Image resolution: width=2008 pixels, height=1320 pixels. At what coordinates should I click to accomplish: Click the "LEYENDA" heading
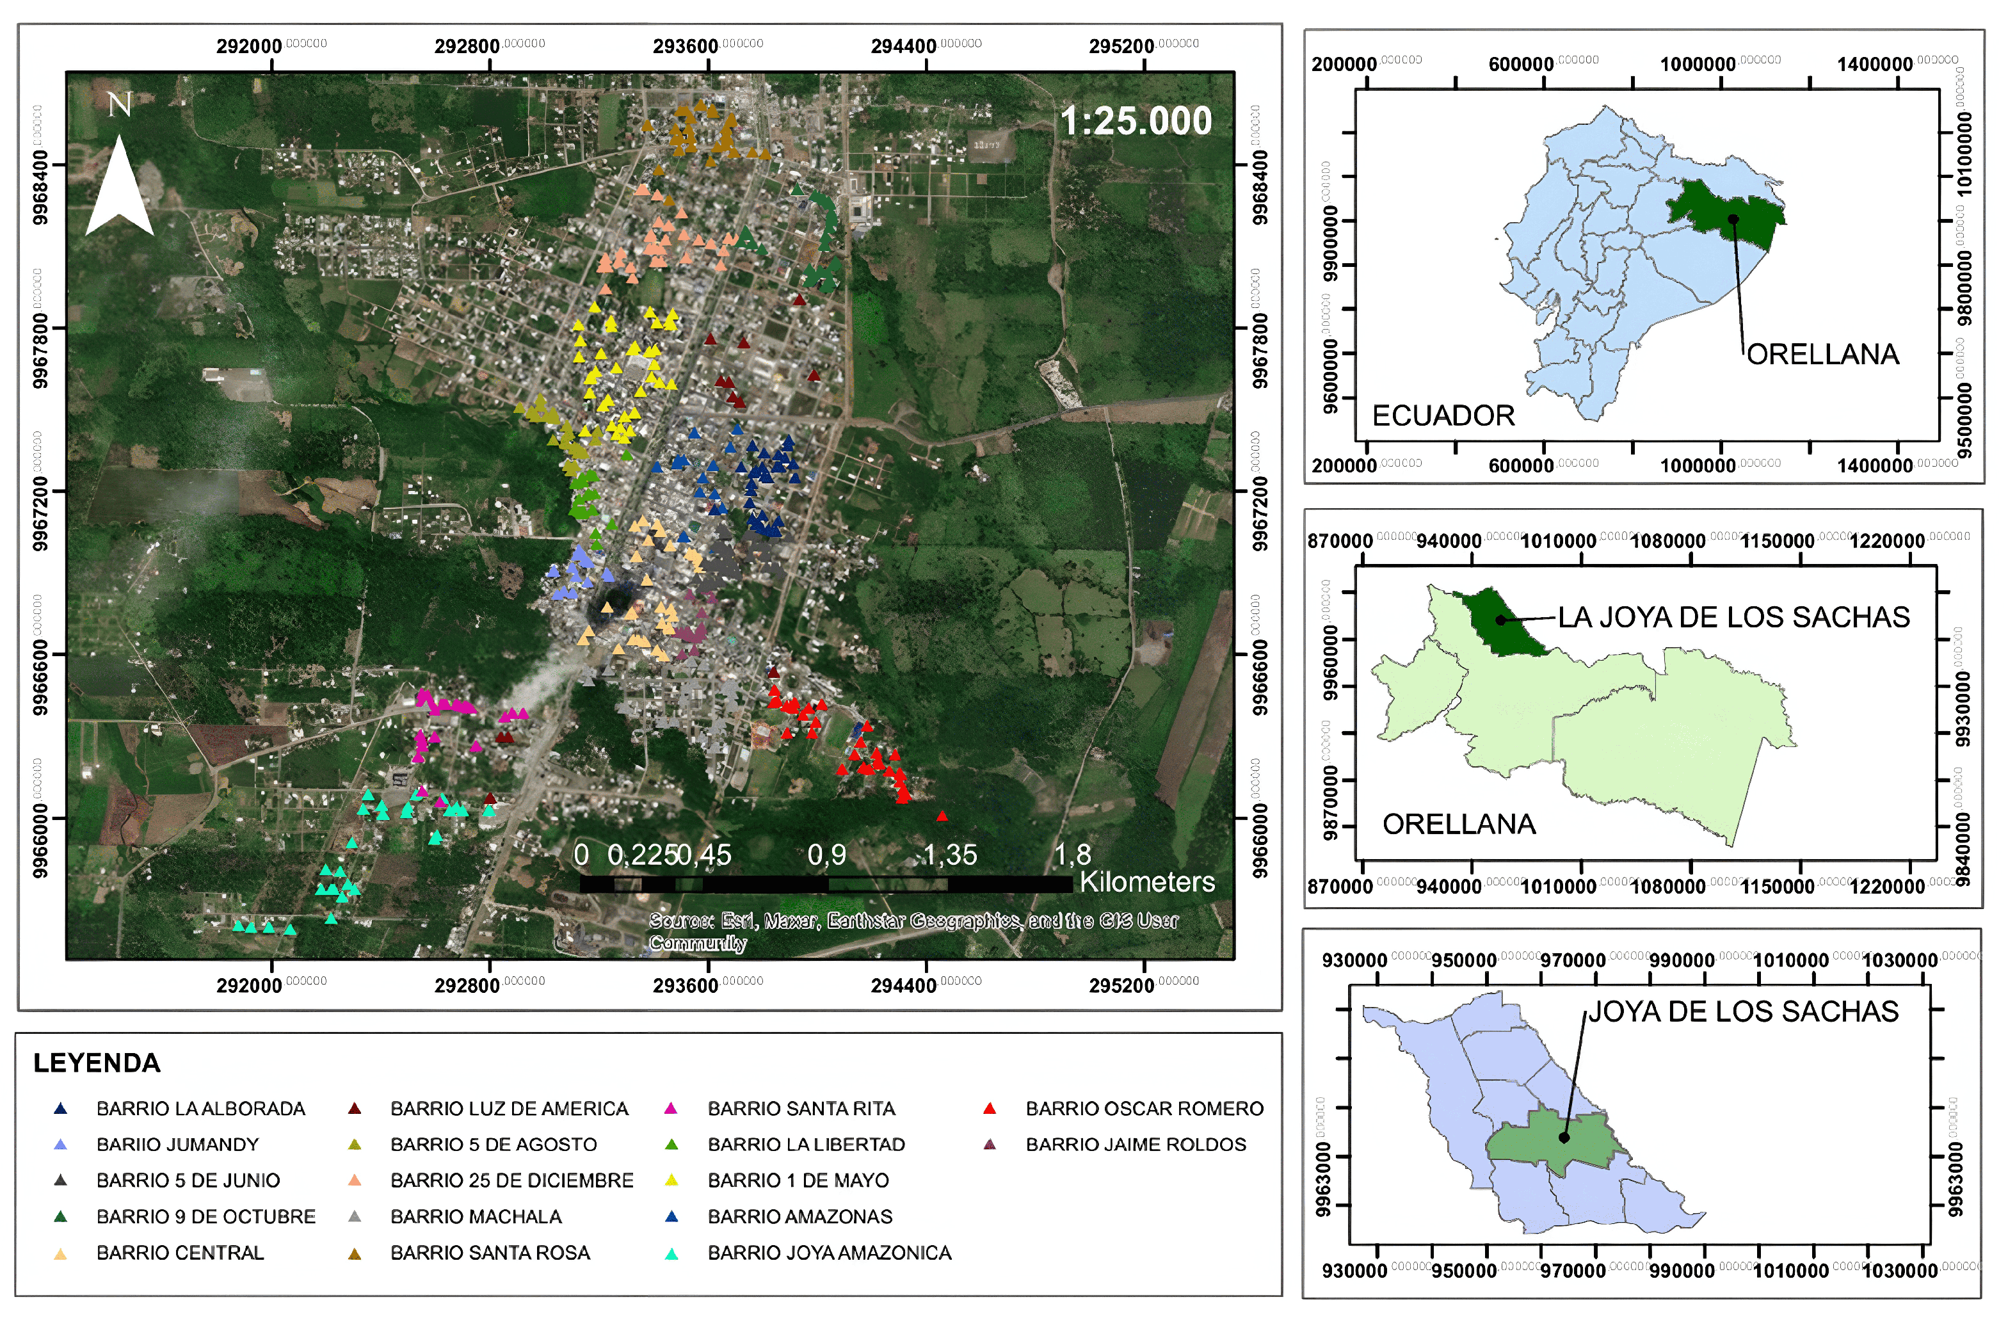(x=97, y=1063)
